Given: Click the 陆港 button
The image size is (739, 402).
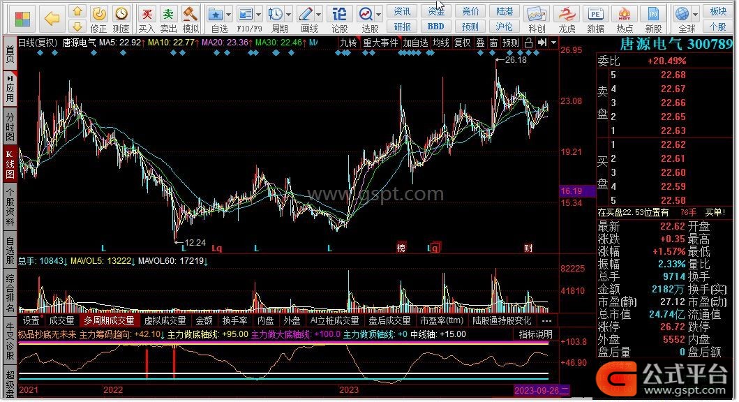Looking at the screenshot, I should pos(505,11).
